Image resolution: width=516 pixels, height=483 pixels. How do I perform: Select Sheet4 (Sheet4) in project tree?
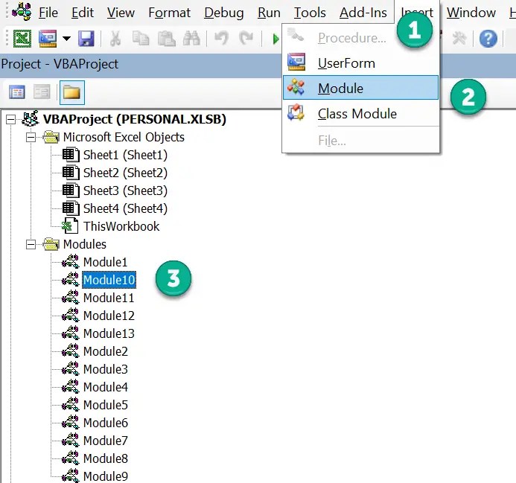click(x=125, y=208)
